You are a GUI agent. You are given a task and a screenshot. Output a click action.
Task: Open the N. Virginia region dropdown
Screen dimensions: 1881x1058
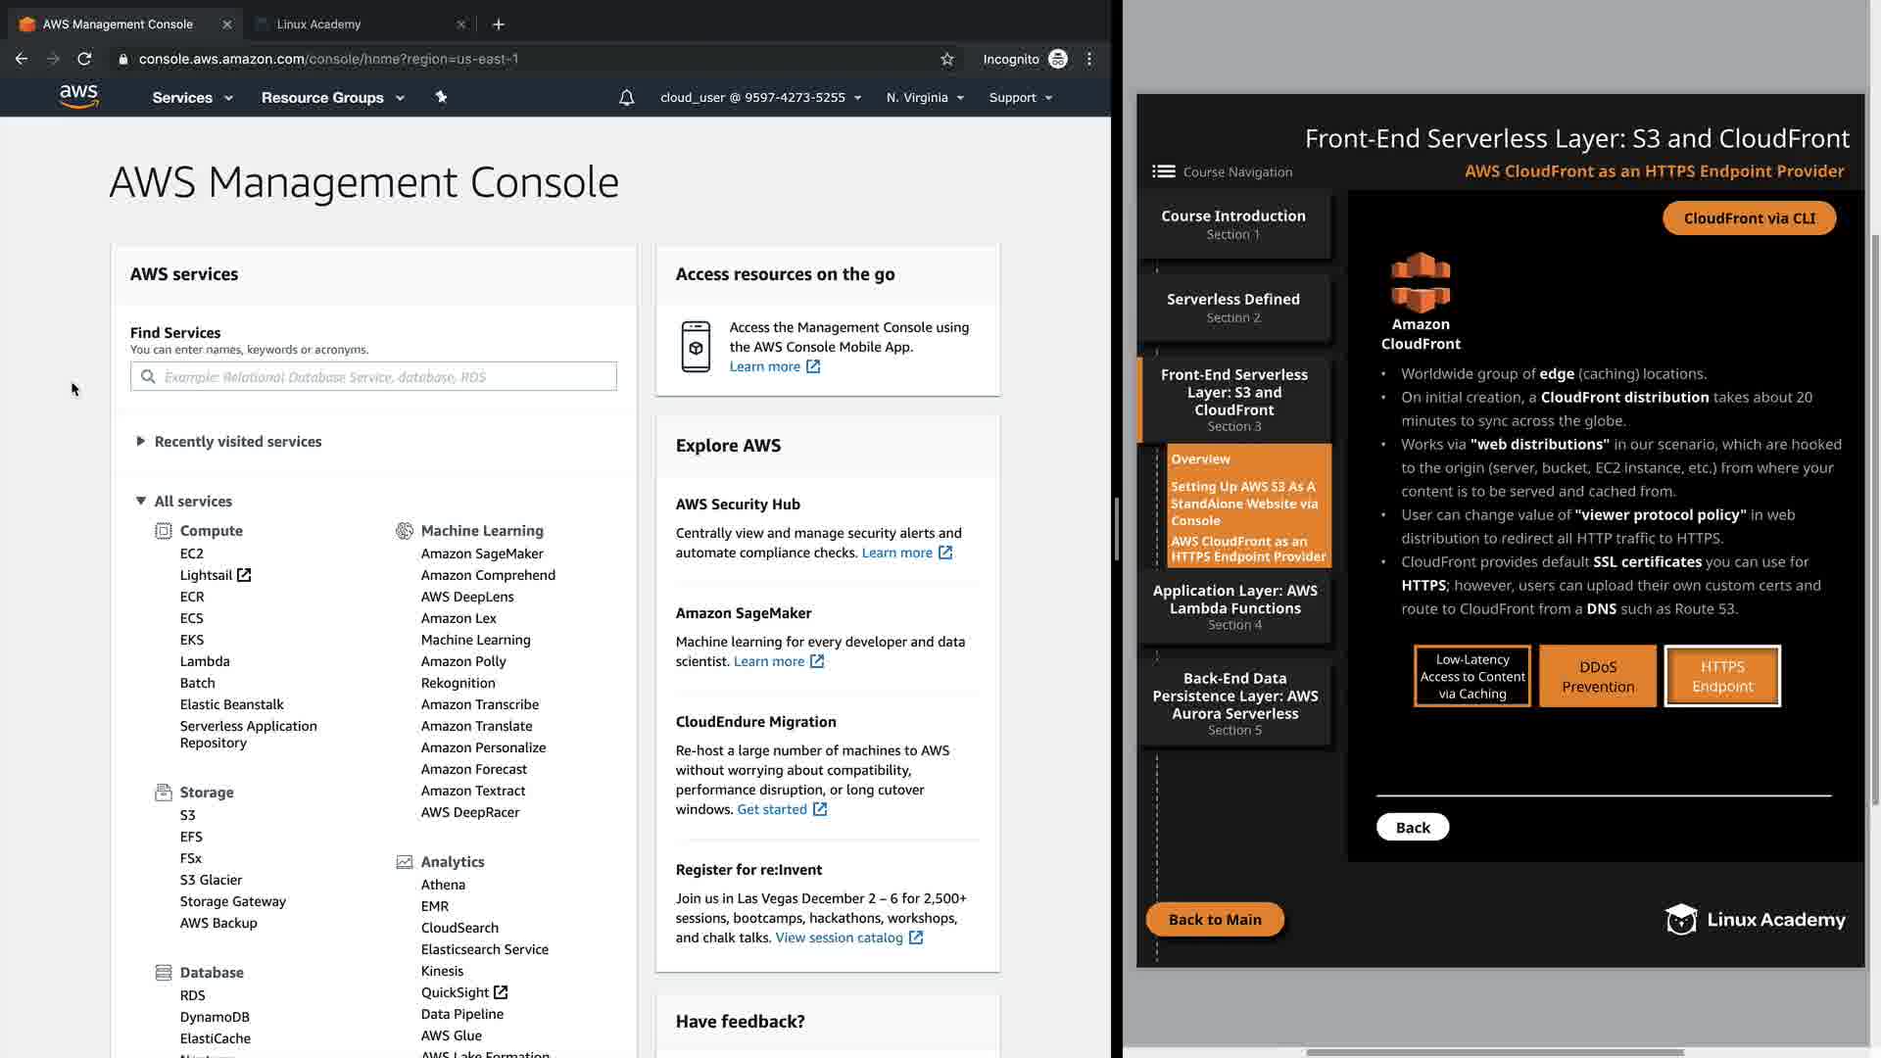(925, 97)
